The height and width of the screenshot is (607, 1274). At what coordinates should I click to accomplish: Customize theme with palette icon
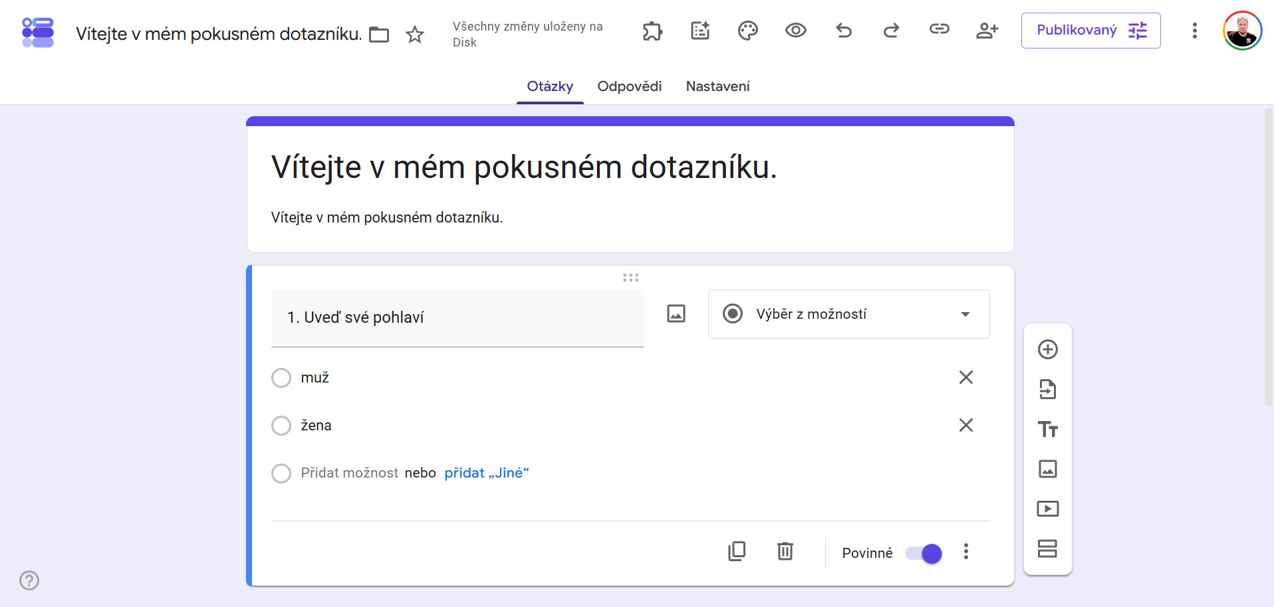(x=748, y=31)
